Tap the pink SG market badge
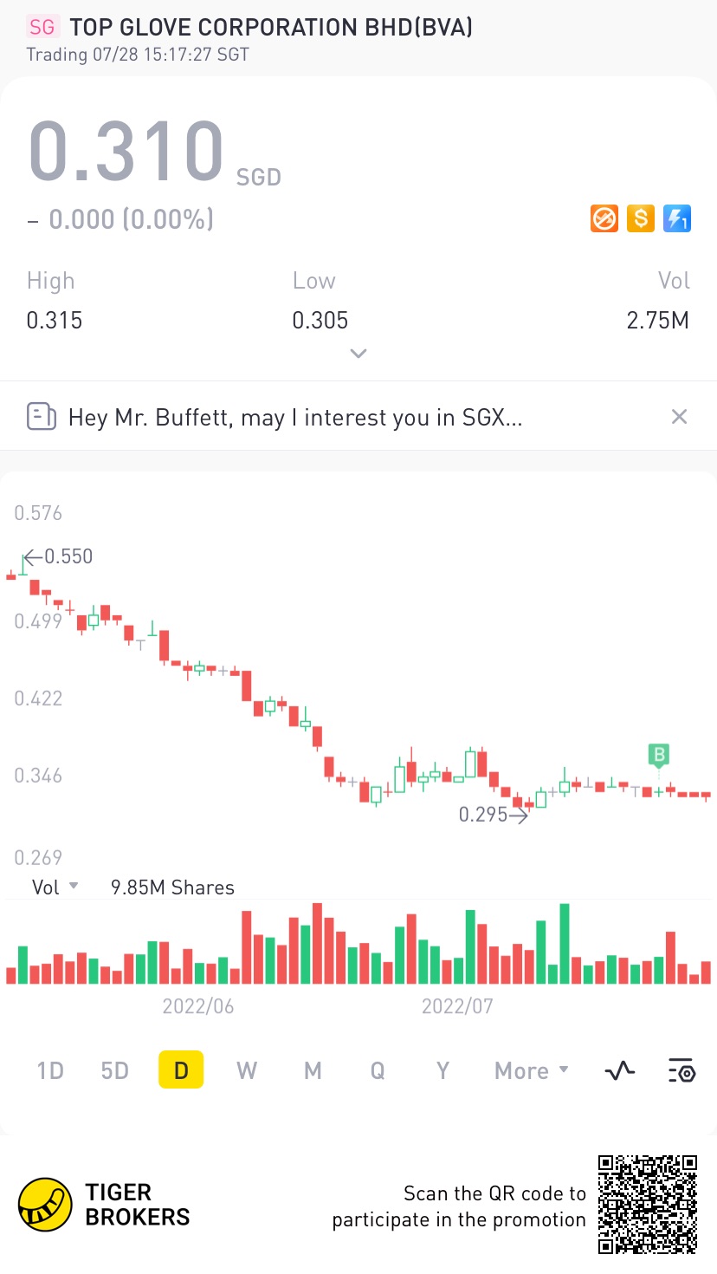Viewport: 717px width, 1274px height. tap(42, 27)
